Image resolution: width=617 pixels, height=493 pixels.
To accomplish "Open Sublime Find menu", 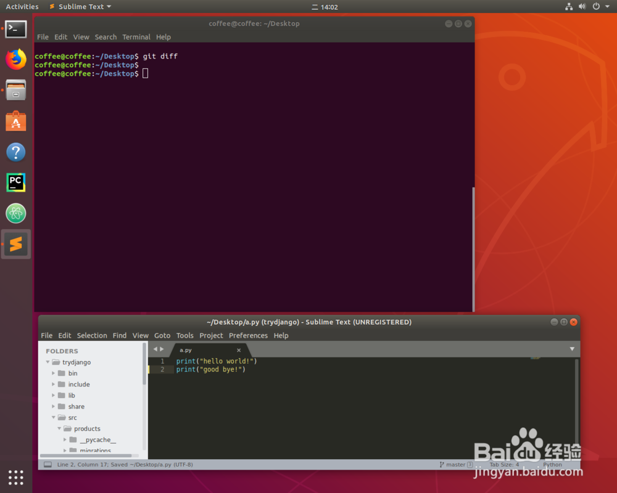I will [120, 335].
